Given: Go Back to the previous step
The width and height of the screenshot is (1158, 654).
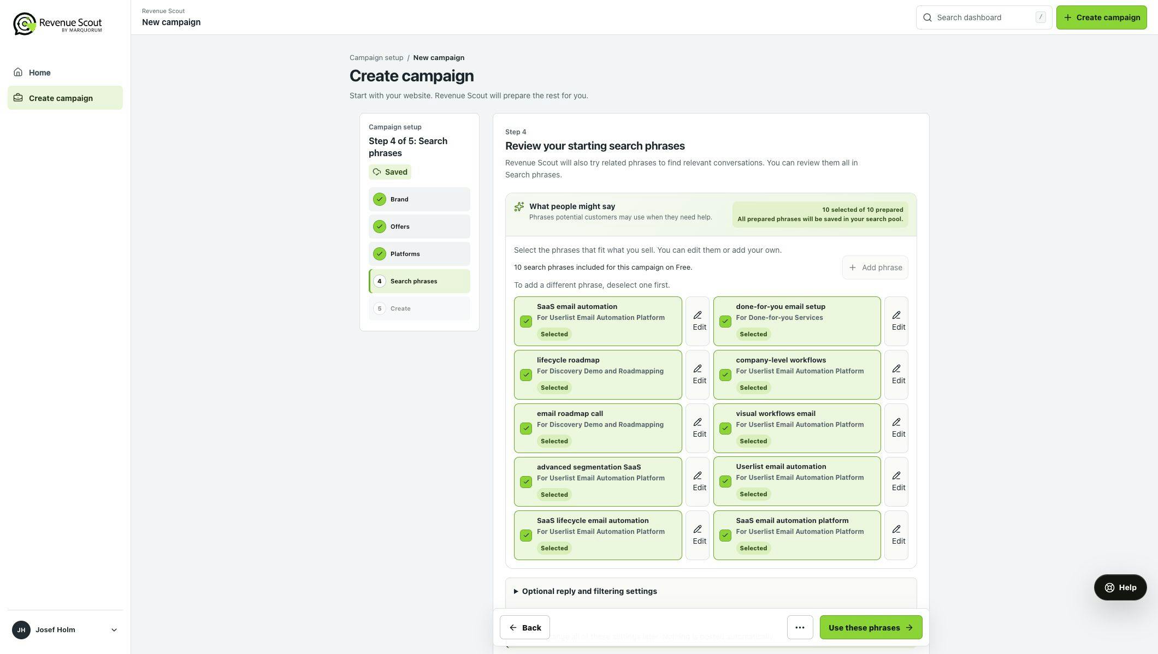Looking at the screenshot, I should pos(525,627).
